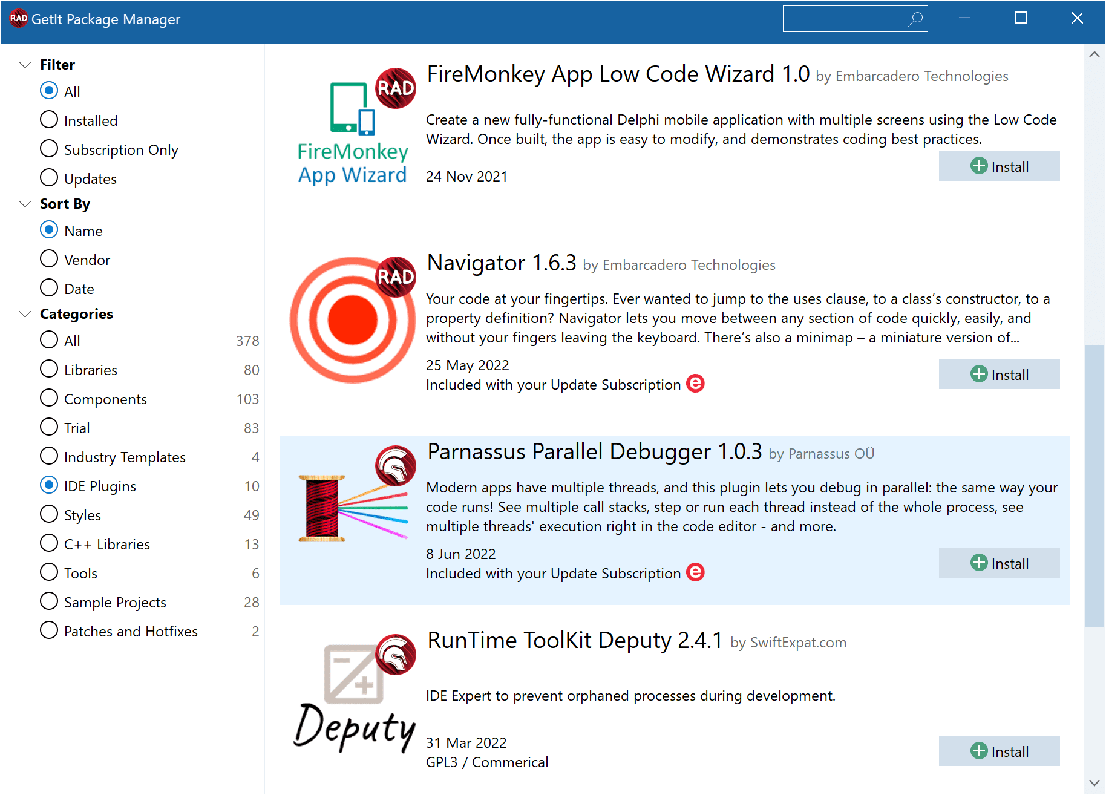
Task: Choose the Tools category
Action: click(49, 572)
